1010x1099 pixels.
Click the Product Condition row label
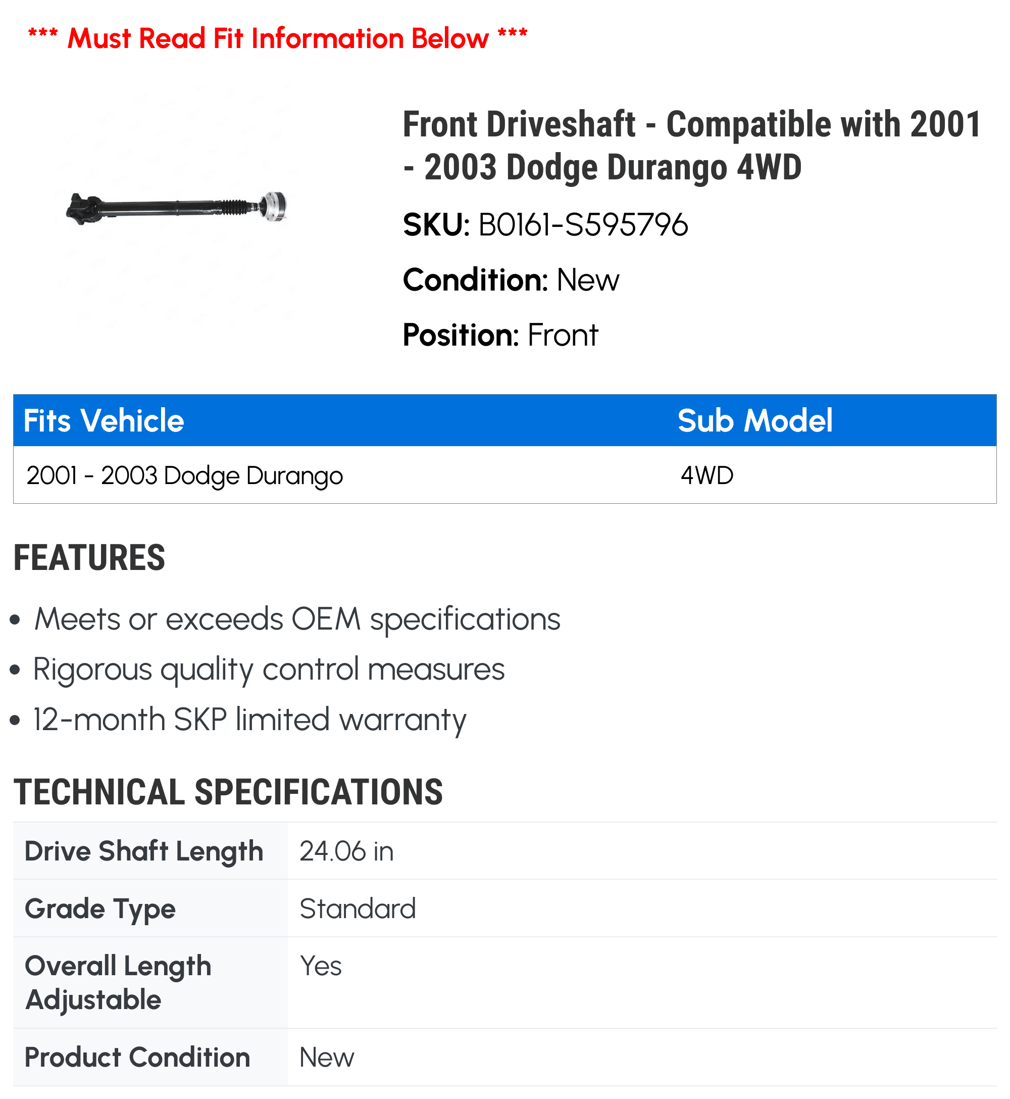(x=137, y=1057)
